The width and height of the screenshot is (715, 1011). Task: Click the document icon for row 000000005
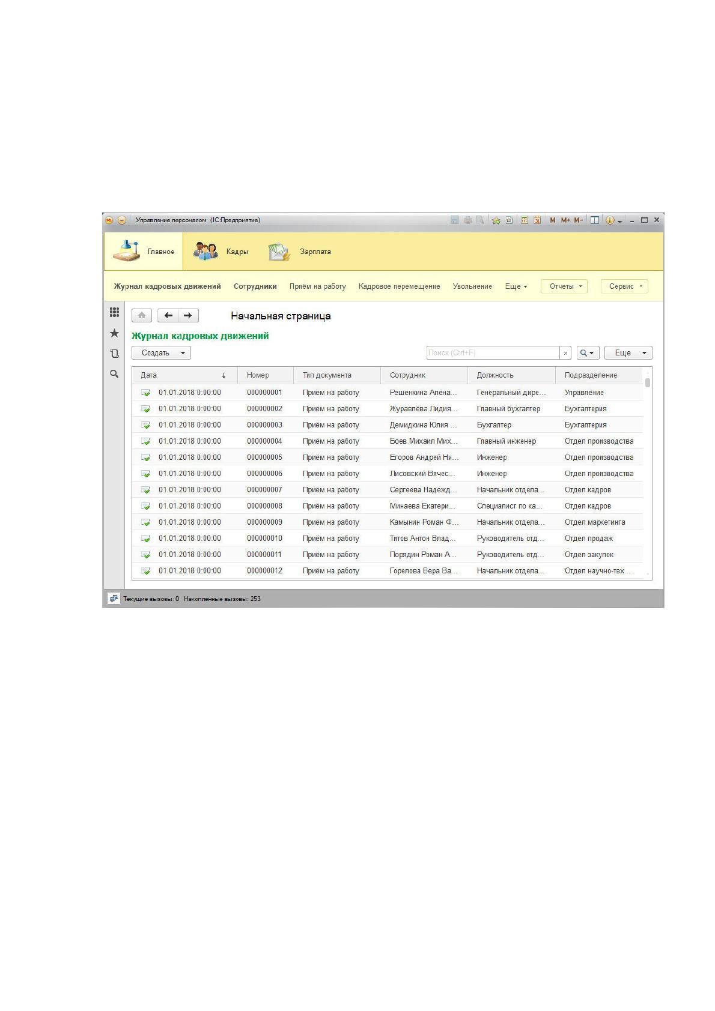[x=145, y=457]
